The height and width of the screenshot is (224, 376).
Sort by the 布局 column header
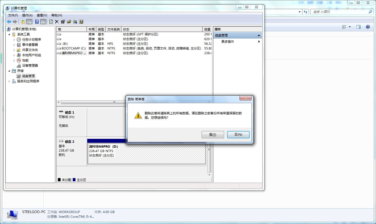tap(92, 29)
